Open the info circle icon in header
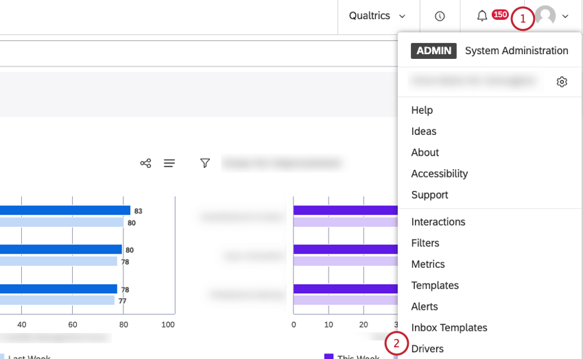The width and height of the screenshot is (583, 359). (x=440, y=16)
